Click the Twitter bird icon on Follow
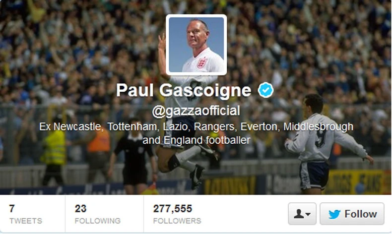 (x=334, y=214)
